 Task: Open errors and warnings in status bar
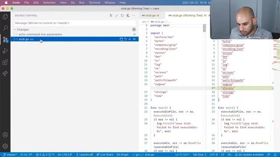[x=45, y=155]
